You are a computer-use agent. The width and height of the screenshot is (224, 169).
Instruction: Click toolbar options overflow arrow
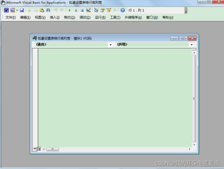[x=186, y=10]
